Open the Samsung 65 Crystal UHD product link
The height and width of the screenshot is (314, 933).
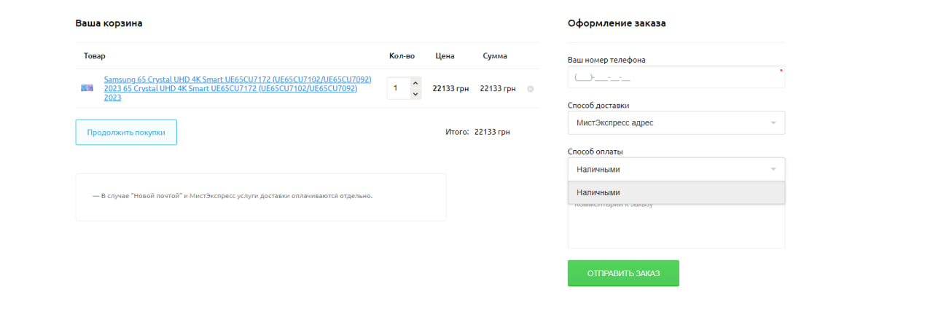click(237, 88)
